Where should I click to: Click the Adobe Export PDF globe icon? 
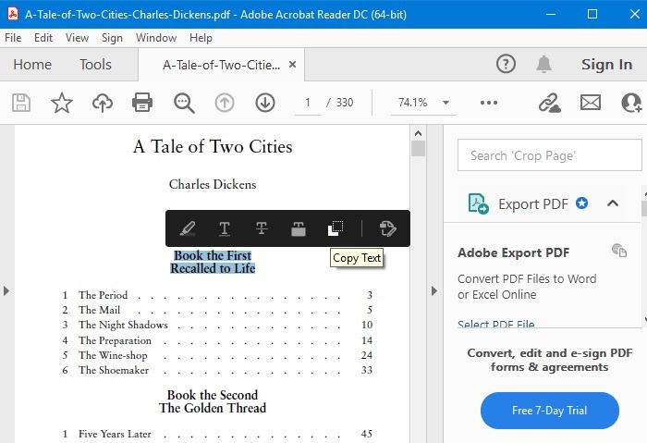pyautogui.click(x=619, y=251)
